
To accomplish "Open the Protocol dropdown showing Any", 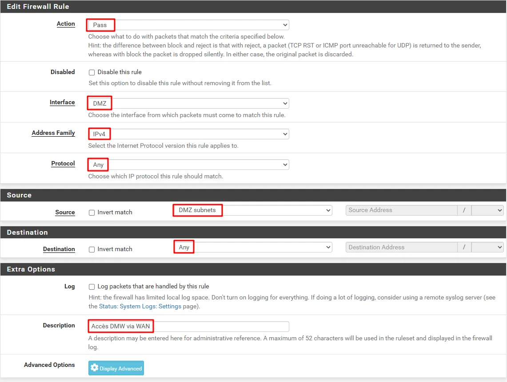I will 188,165.
